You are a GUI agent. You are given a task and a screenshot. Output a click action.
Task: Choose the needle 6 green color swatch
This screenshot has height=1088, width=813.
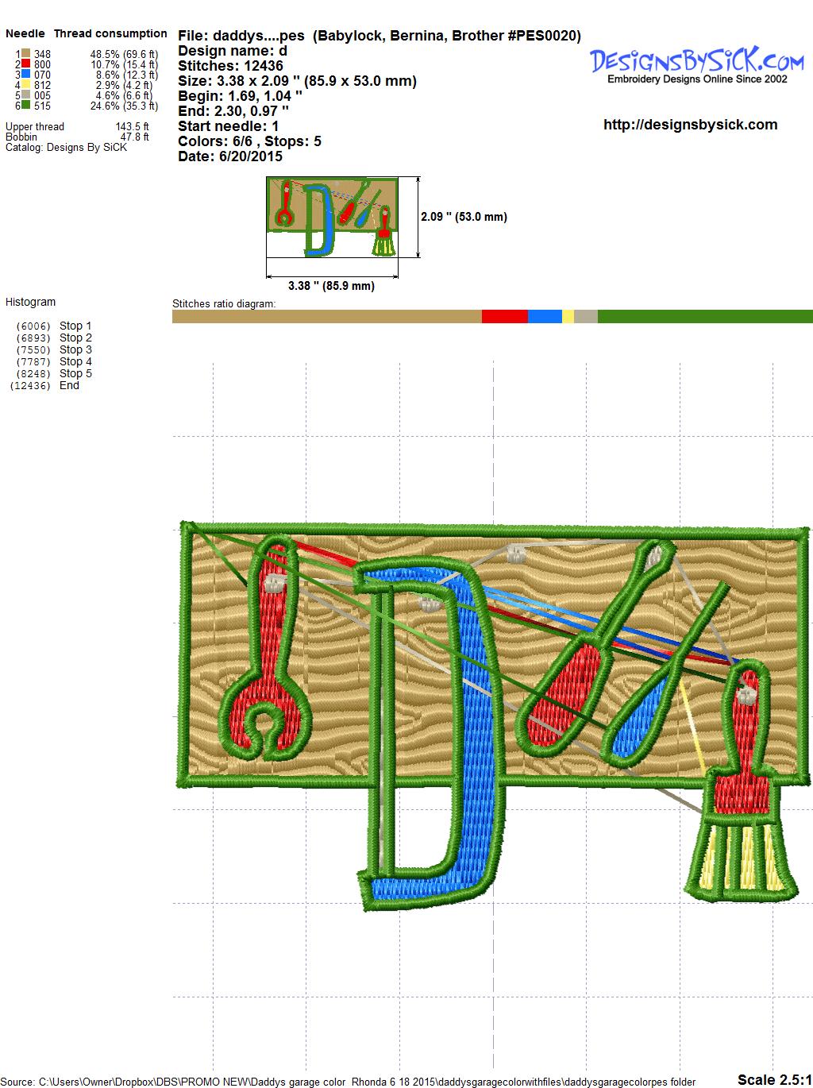click(x=26, y=106)
